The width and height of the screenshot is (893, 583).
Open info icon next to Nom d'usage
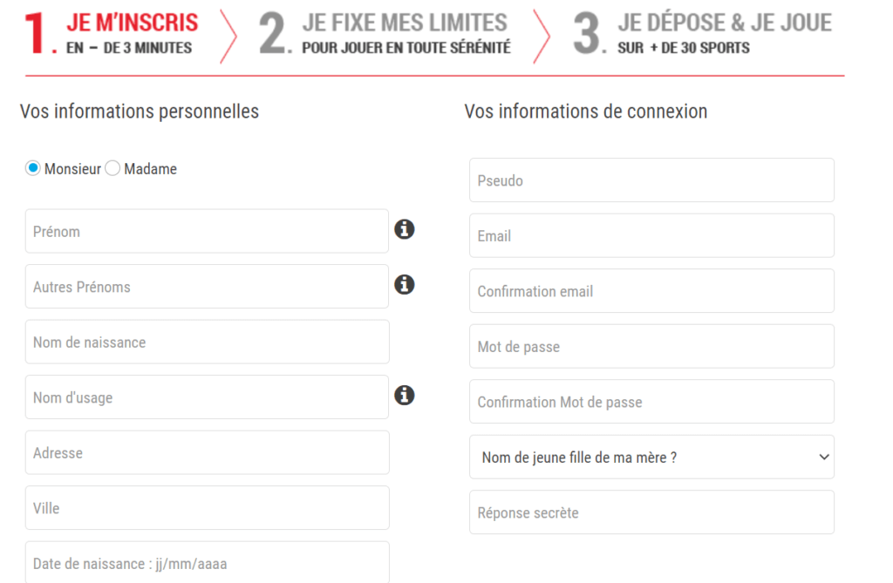coord(405,395)
